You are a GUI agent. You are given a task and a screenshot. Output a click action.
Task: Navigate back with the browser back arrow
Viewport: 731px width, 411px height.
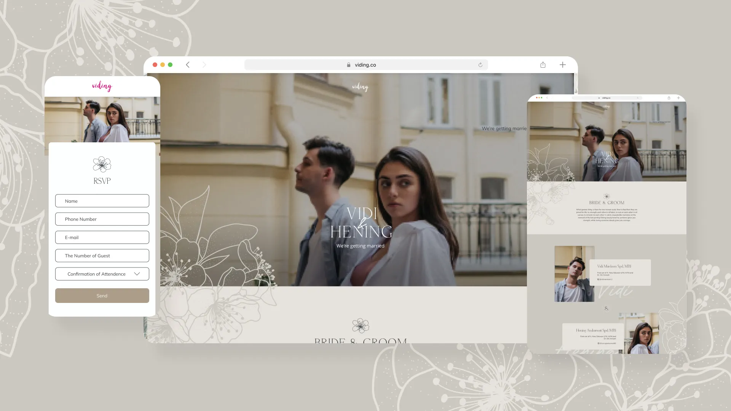[x=188, y=65]
